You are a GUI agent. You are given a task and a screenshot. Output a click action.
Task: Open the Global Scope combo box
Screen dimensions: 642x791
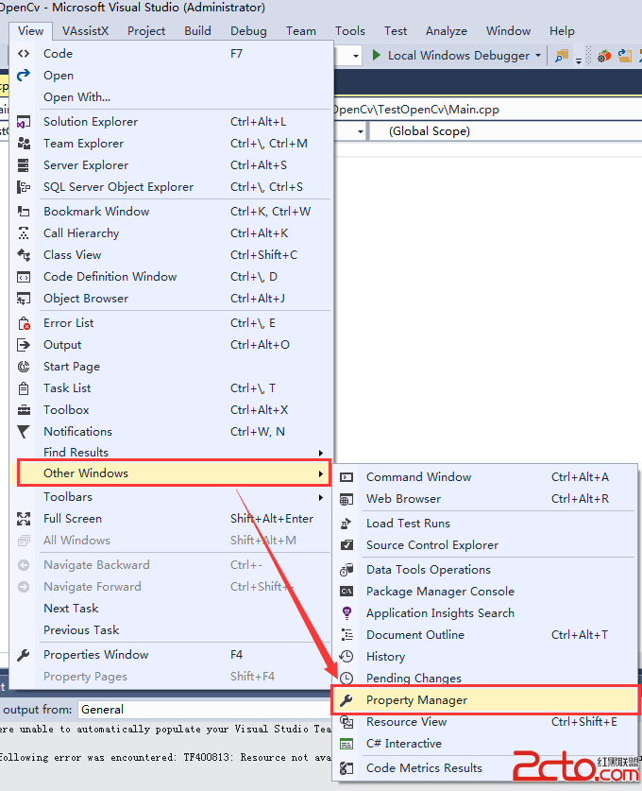506,131
